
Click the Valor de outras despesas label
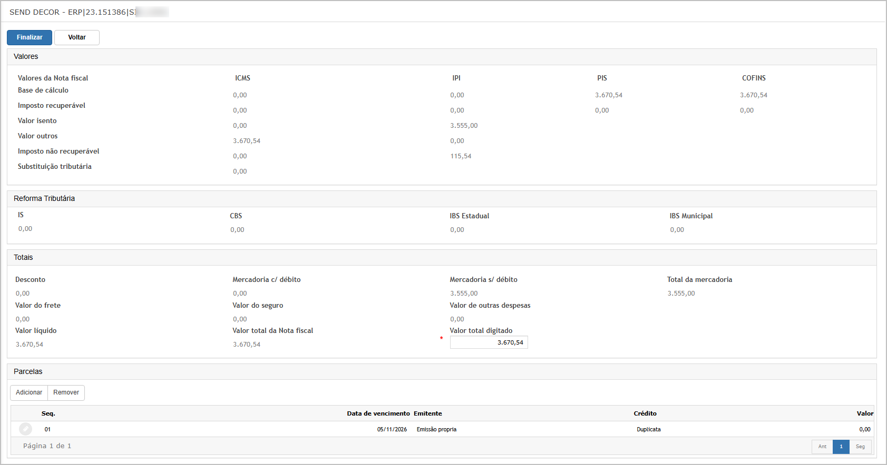(490, 306)
